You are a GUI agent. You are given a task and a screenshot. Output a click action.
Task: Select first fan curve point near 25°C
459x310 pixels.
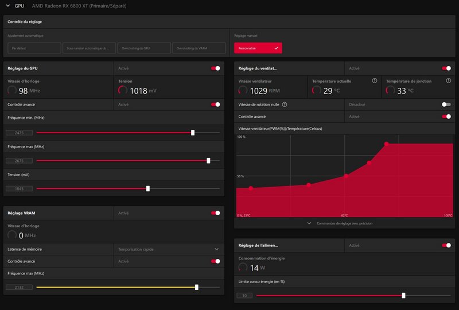coord(251,188)
